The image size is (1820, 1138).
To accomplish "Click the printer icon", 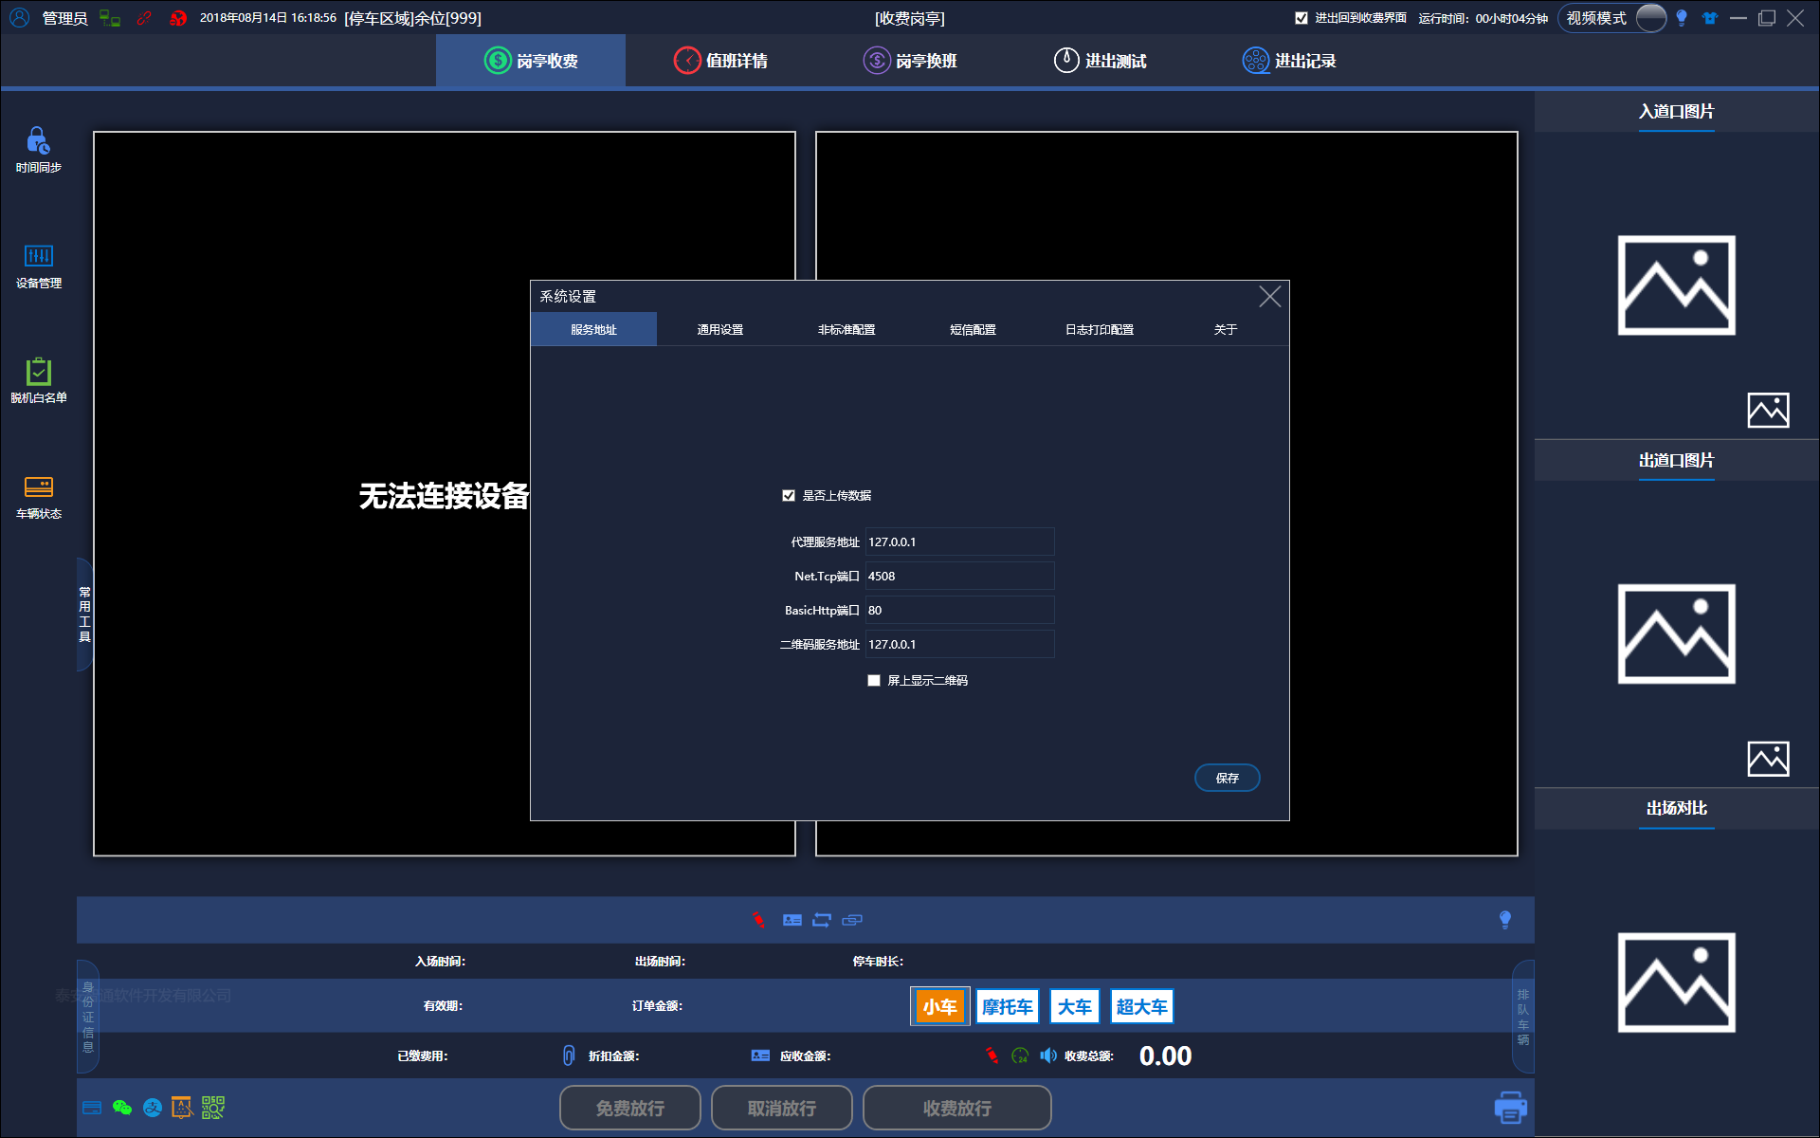I will 1510,1108.
